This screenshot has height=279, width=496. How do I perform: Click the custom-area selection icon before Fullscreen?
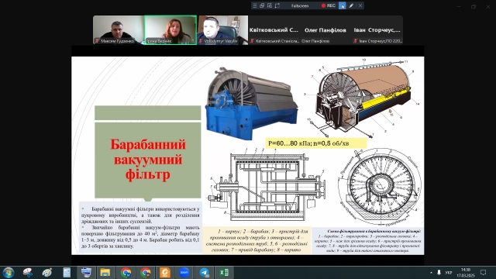277,5
